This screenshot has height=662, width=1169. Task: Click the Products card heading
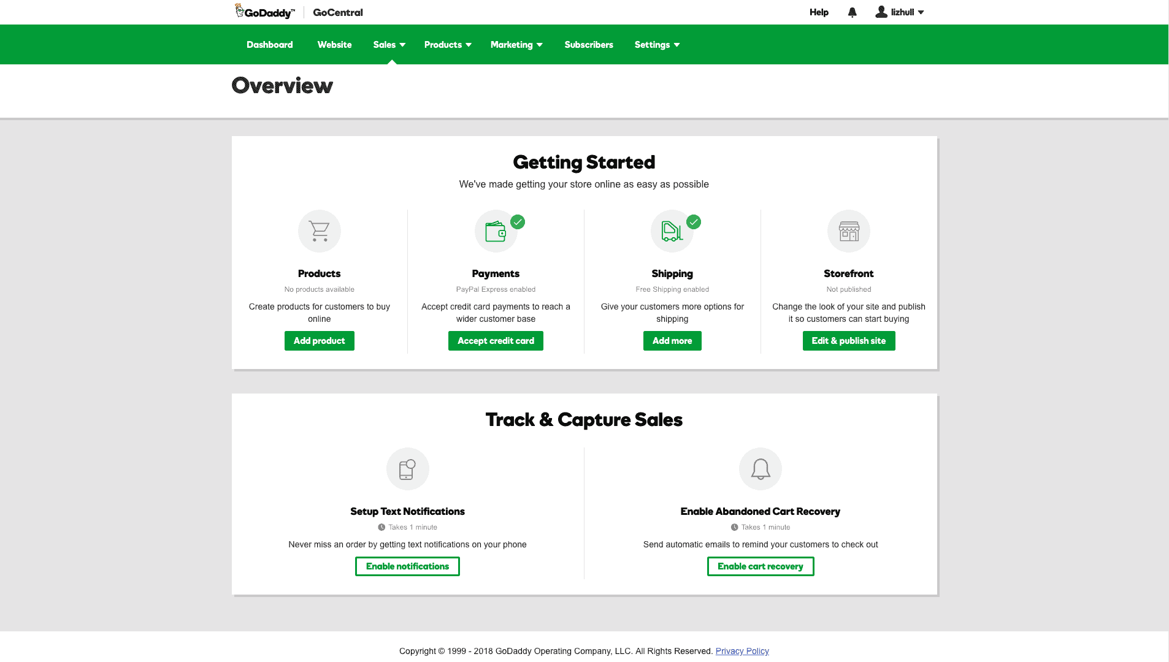coord(320,273)
